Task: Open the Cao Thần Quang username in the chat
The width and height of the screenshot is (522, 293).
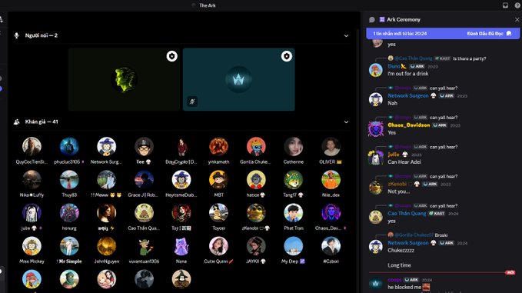Action: pos(407,214)
